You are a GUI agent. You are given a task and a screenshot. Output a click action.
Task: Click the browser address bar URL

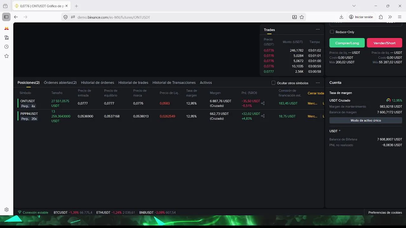(x=114, y=17)
